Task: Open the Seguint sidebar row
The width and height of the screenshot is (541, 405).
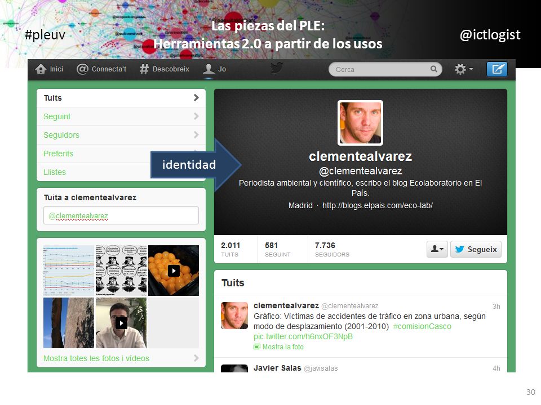Action: click(121, 116)
